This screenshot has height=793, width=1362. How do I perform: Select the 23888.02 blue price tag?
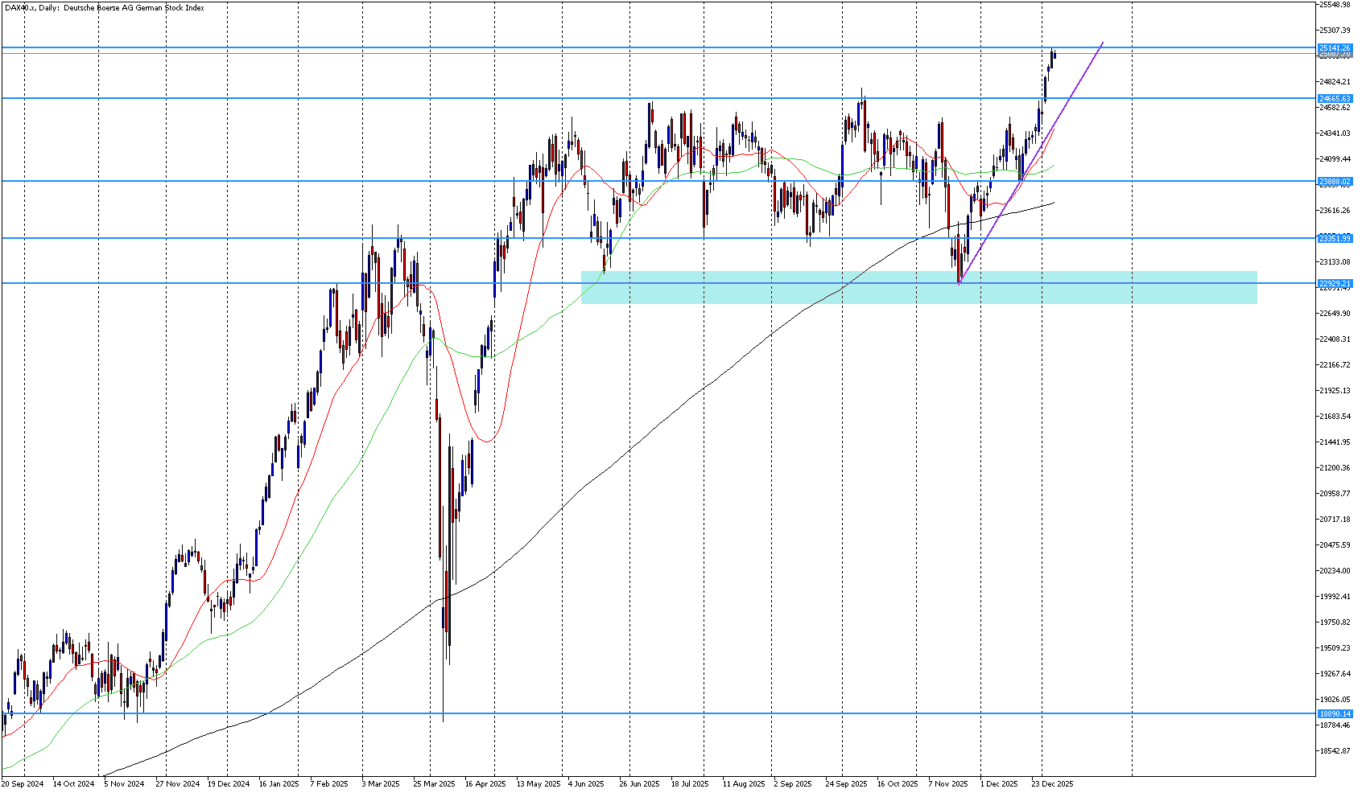tap(1334, 182)
